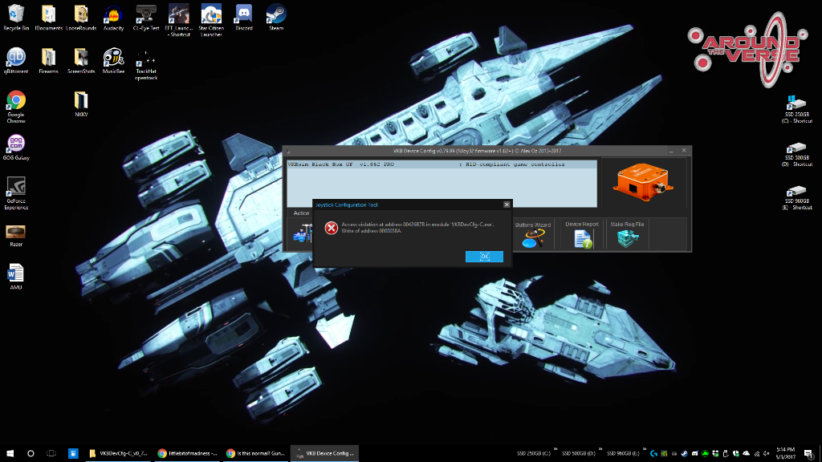Click OK in the access violation dialog
The image size is (822, 462).
pyautogui.click(x=484, y=256)
